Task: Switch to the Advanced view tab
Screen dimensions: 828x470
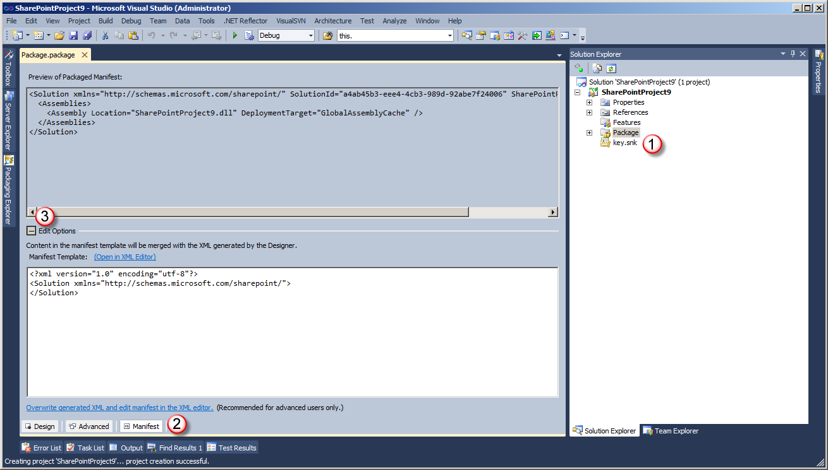Action: 89,426
